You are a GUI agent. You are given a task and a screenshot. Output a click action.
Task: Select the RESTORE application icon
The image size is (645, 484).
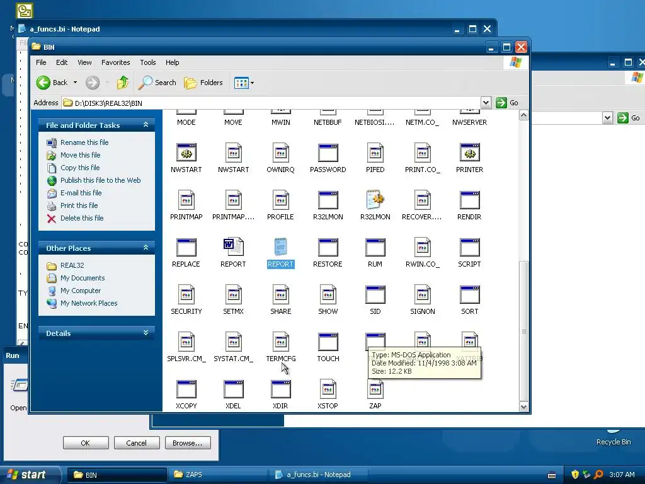point(328,247)
